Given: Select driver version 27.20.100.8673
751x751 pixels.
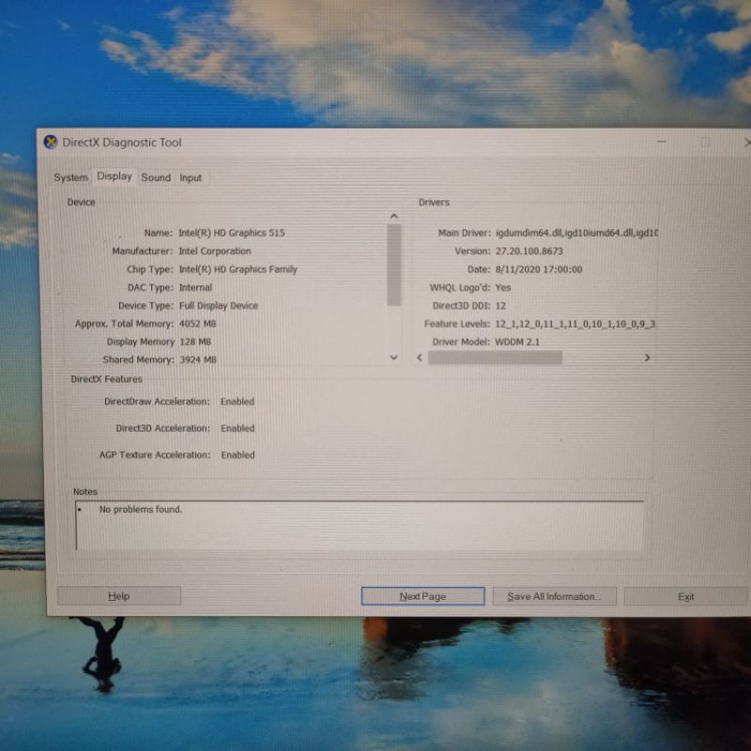Looking at the screenshot, I should tap(529, 251).
